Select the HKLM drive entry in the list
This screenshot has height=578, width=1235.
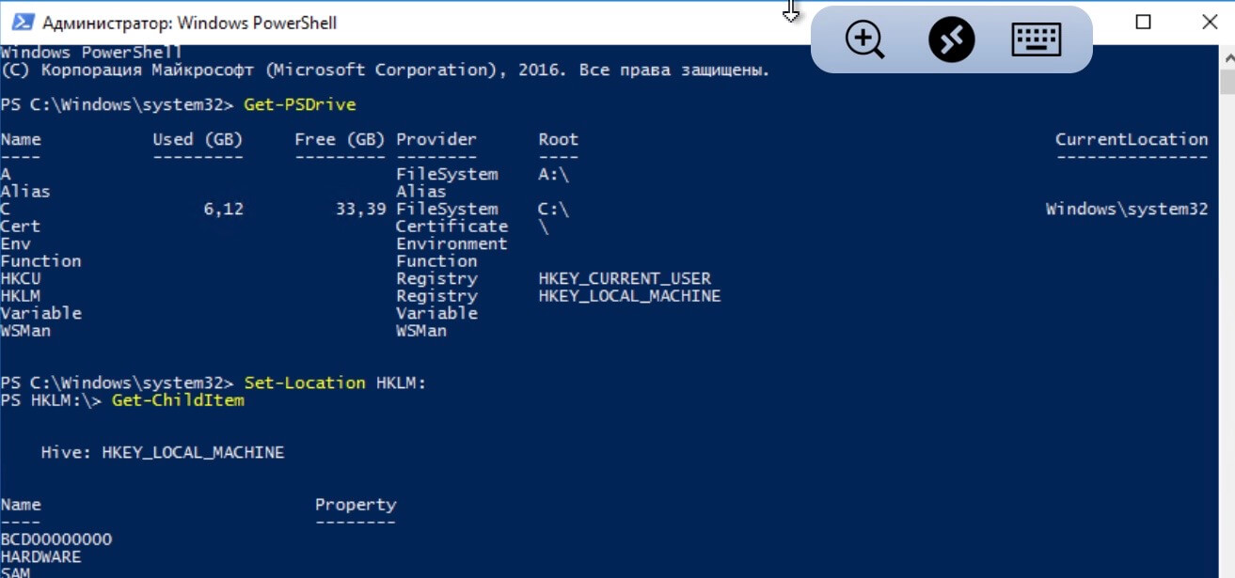pos(21,295)
